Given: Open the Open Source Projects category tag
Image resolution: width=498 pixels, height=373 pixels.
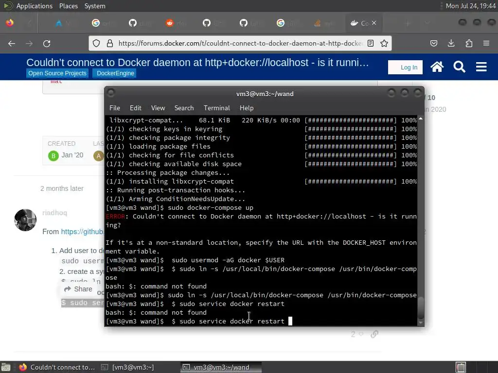Looking at the screenshot, I should coord(57,73).
